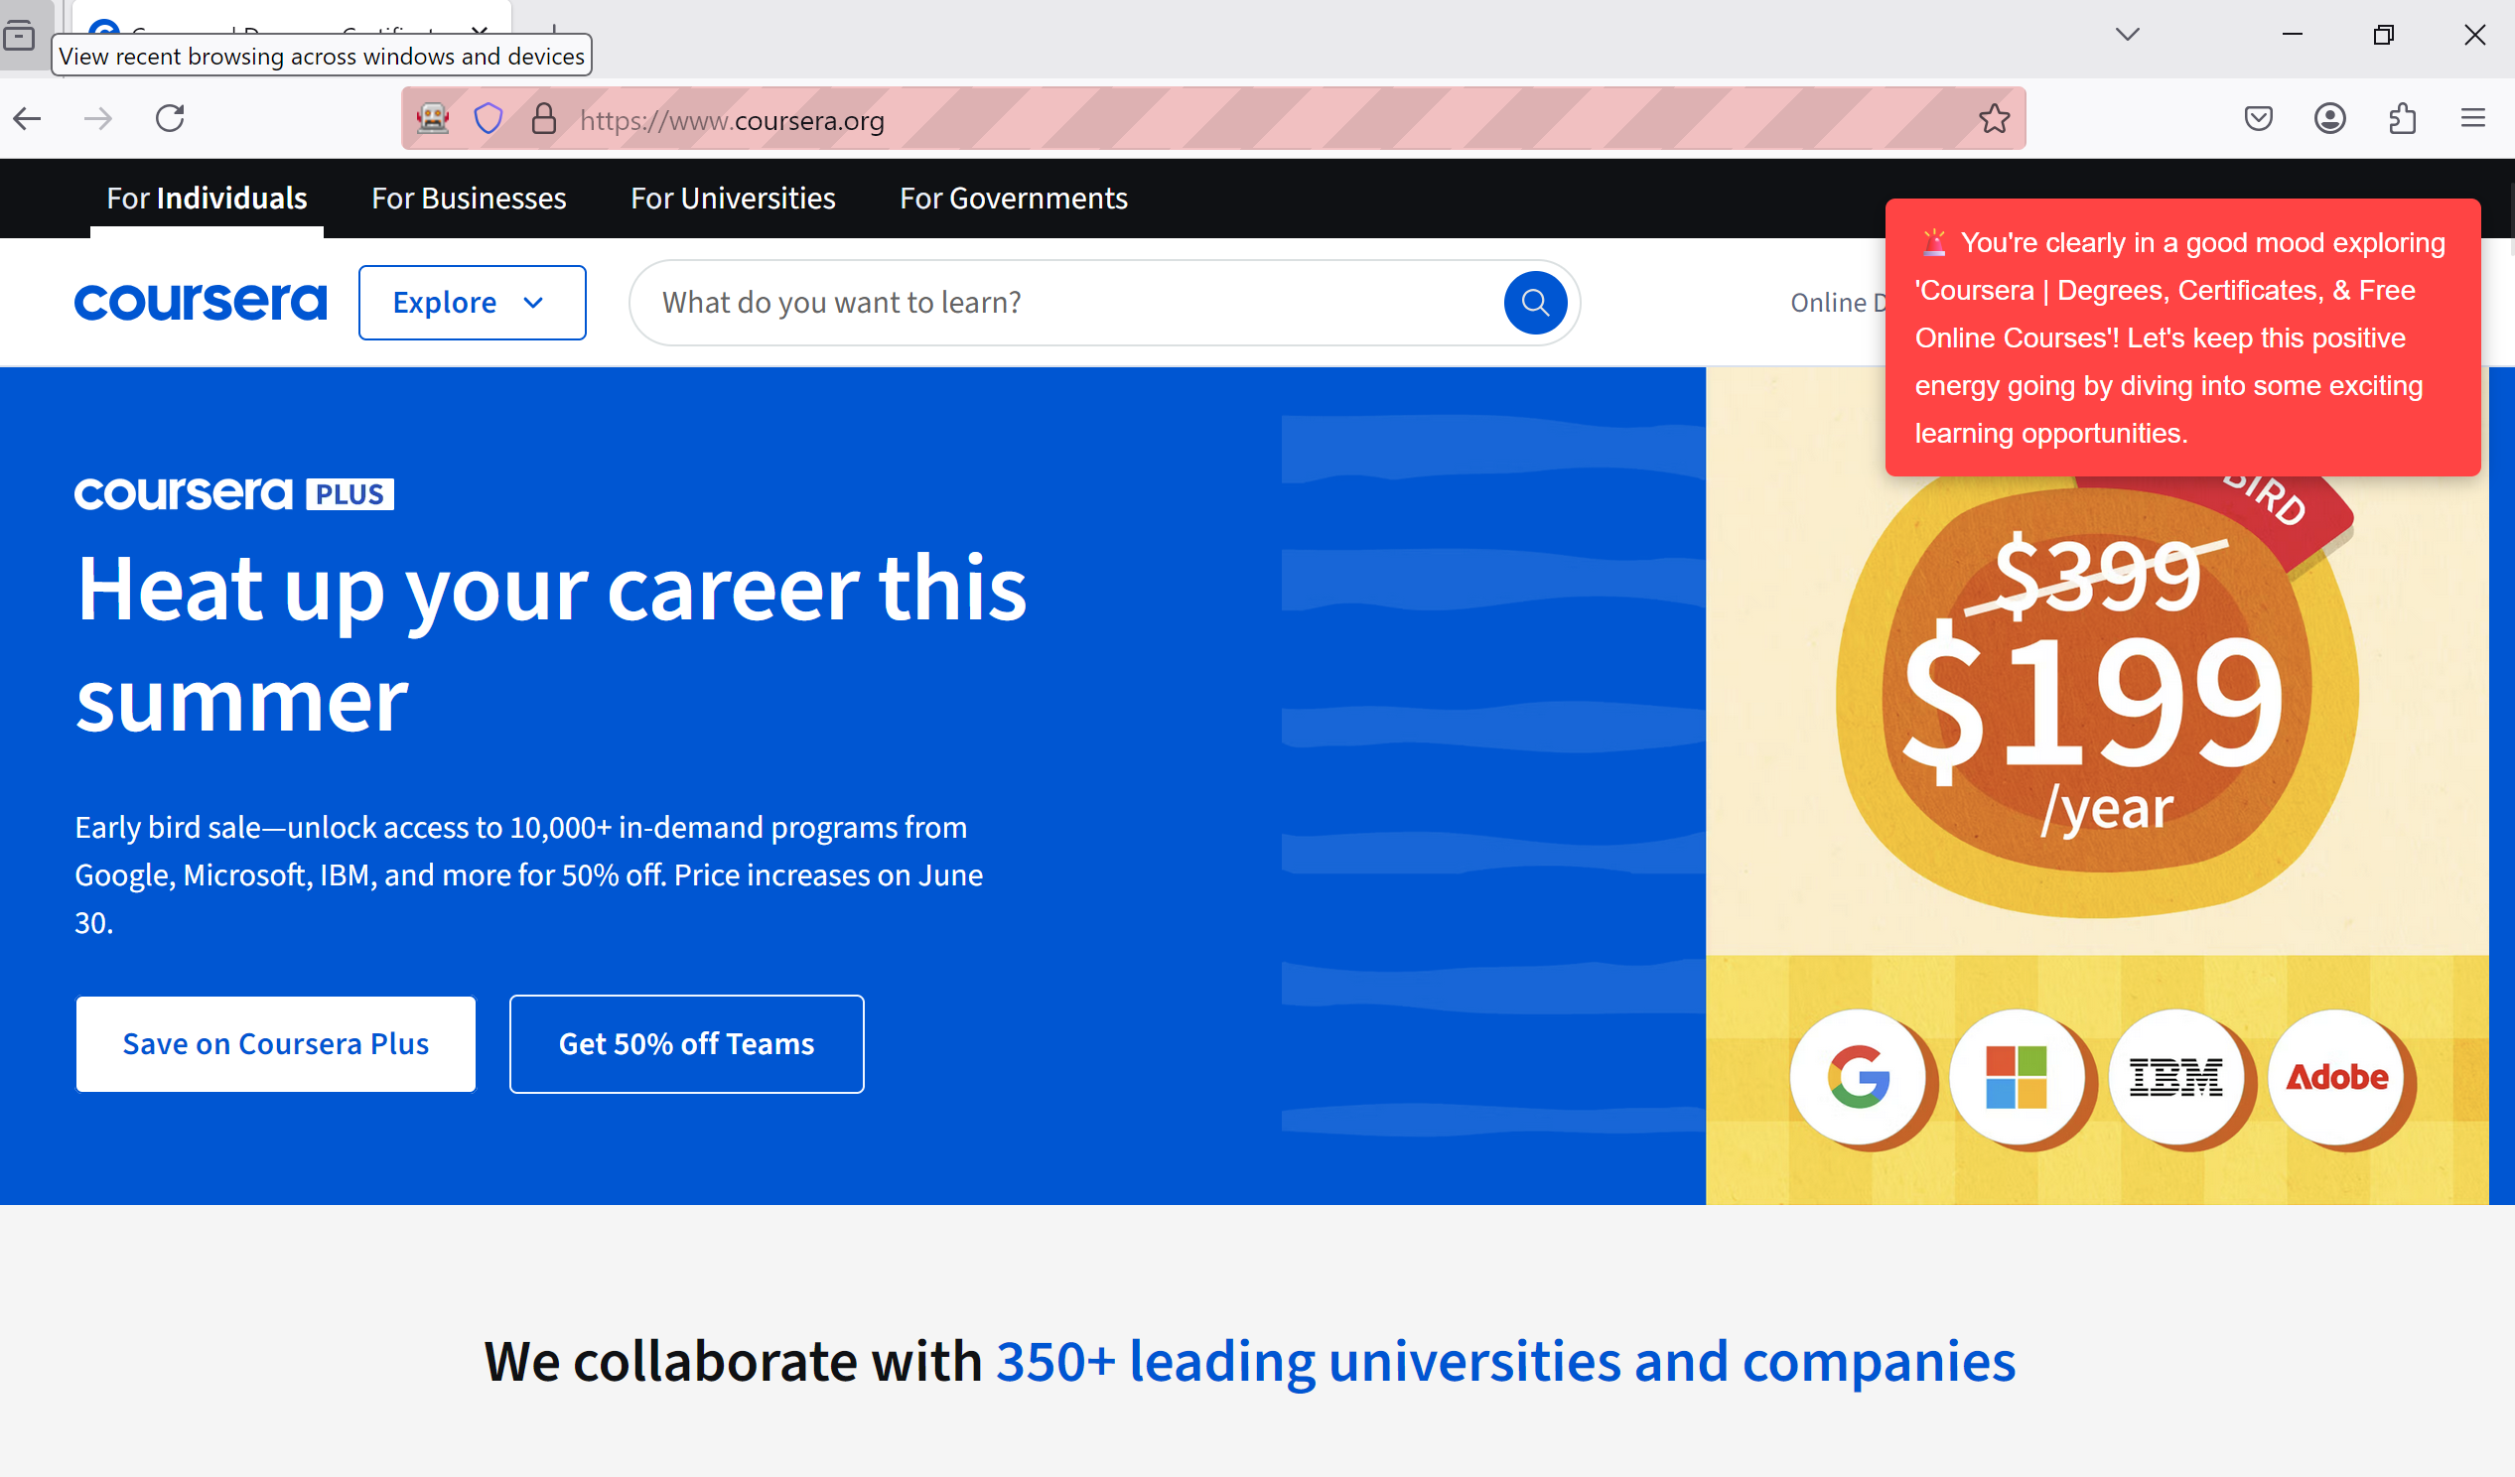Go back to the previous page

coord(28,119)
